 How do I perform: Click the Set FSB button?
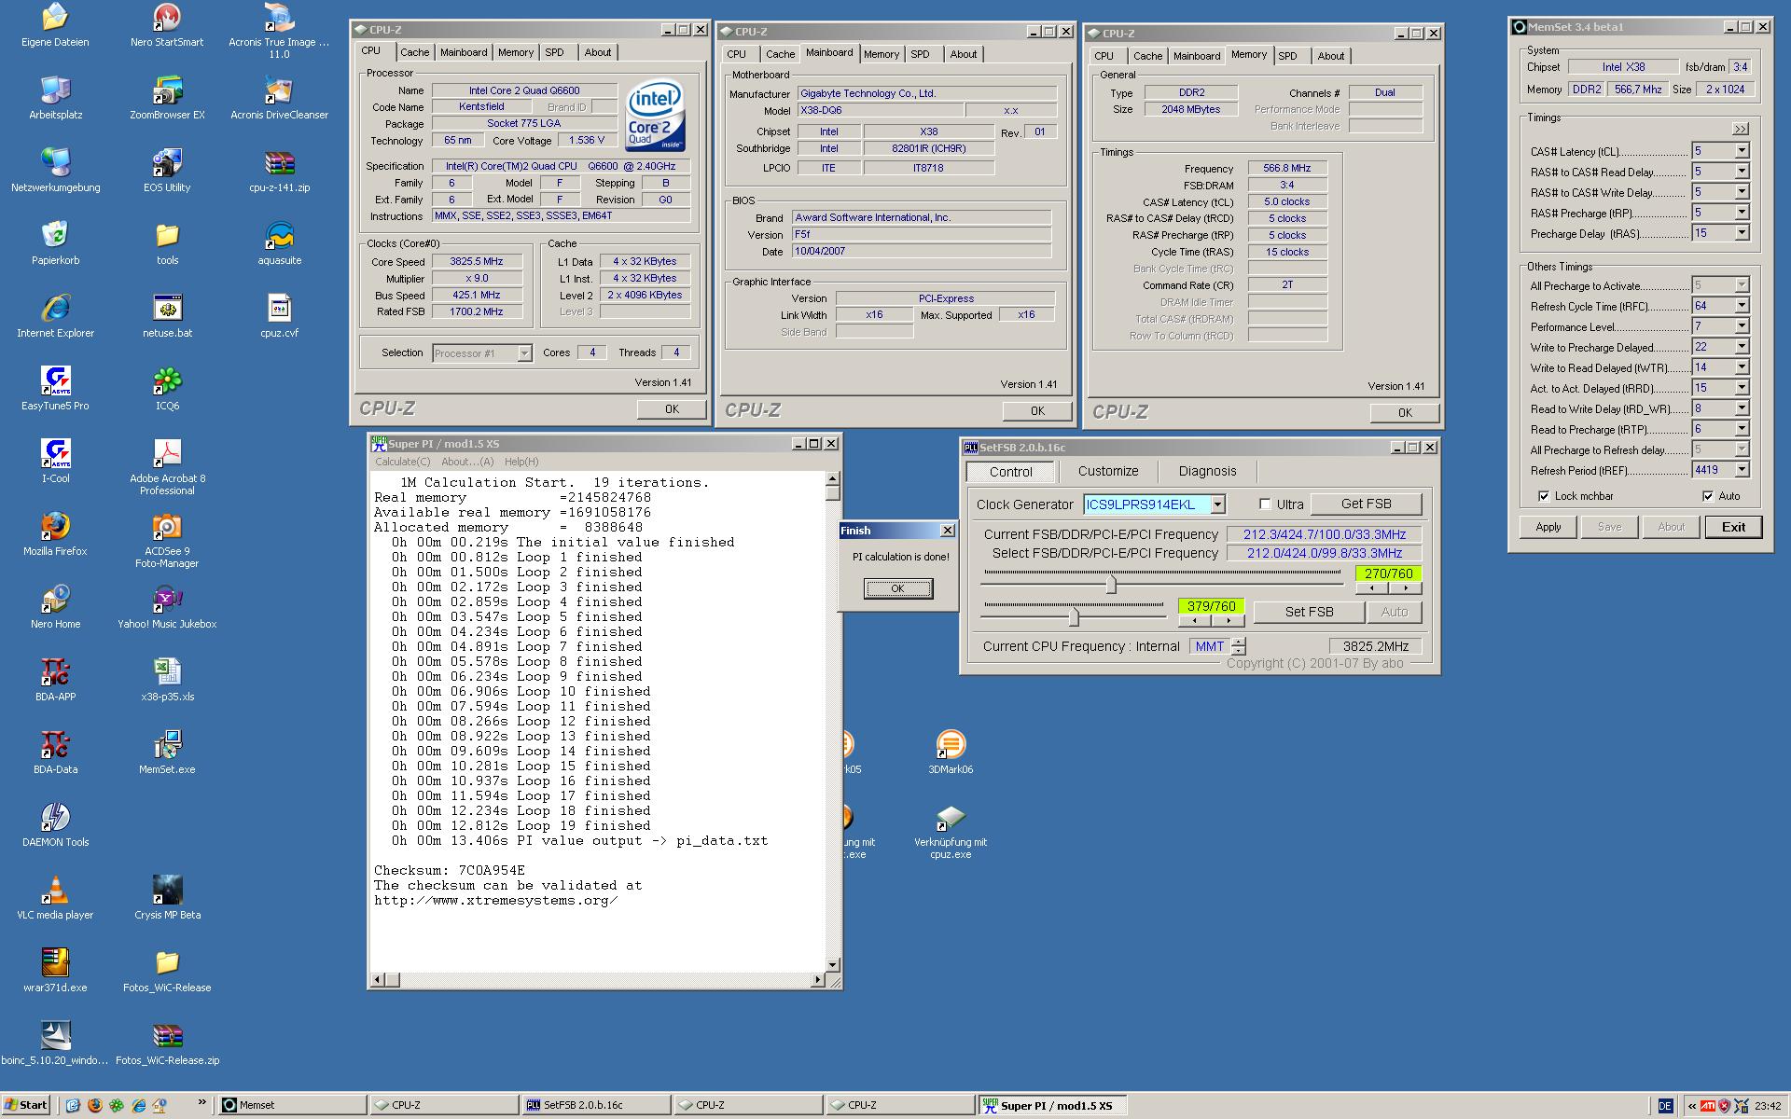coord(1309,613)
